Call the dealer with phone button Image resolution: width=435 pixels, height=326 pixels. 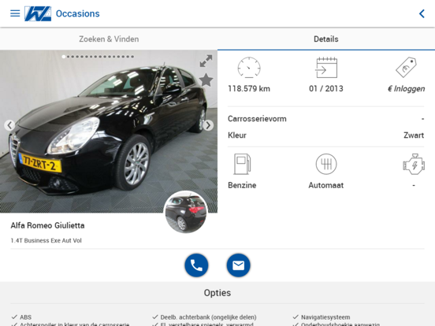[196, 265]
